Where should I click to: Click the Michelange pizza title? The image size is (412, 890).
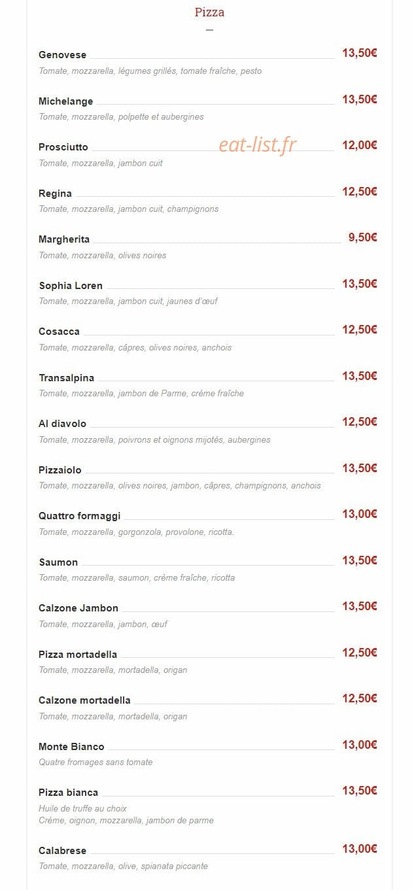coord(65,101)
